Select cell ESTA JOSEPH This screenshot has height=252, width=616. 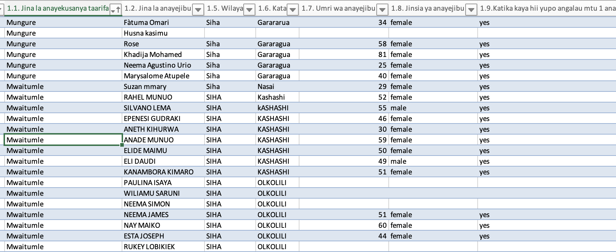(x=164, y=236)
